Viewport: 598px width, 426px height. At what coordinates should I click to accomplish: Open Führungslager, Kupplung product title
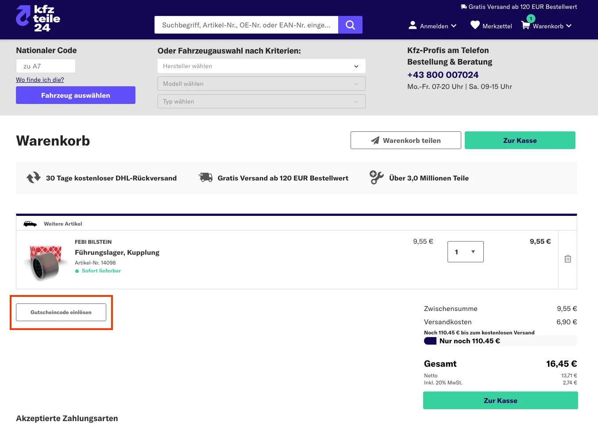pyautogui.click(x=117, y=252)
